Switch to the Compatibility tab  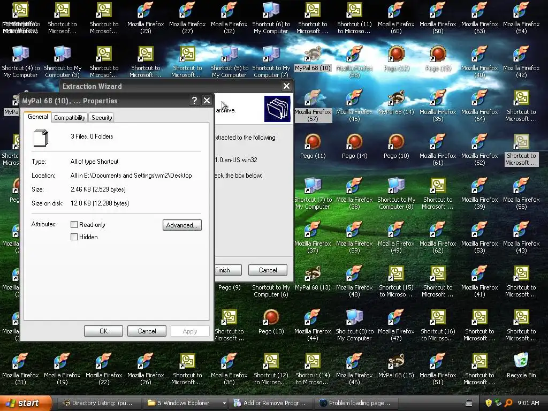pos(70,117)
